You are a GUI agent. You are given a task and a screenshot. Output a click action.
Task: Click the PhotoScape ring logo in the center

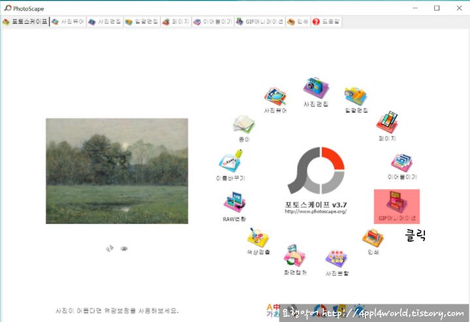point(316,170)
